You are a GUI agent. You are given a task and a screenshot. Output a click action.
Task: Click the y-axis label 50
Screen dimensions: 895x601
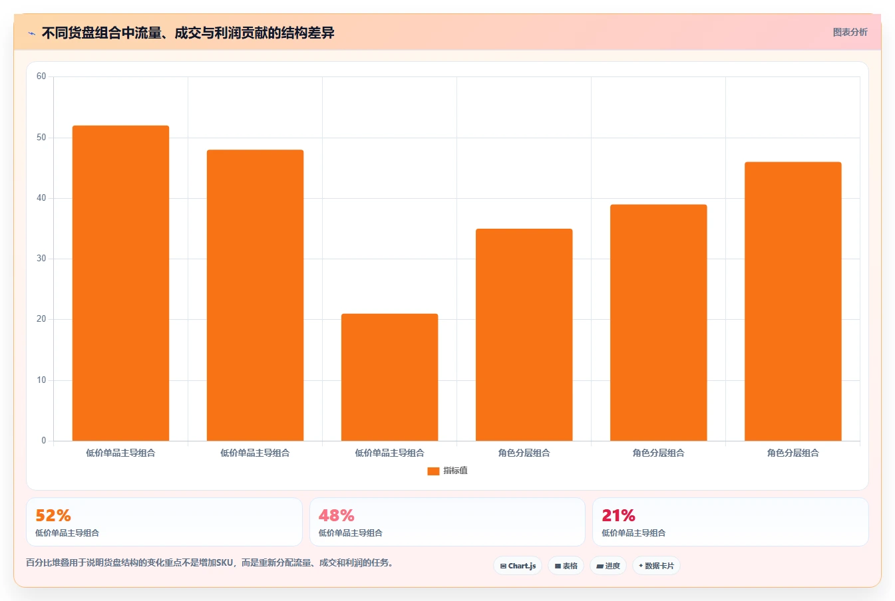[41, 138]
